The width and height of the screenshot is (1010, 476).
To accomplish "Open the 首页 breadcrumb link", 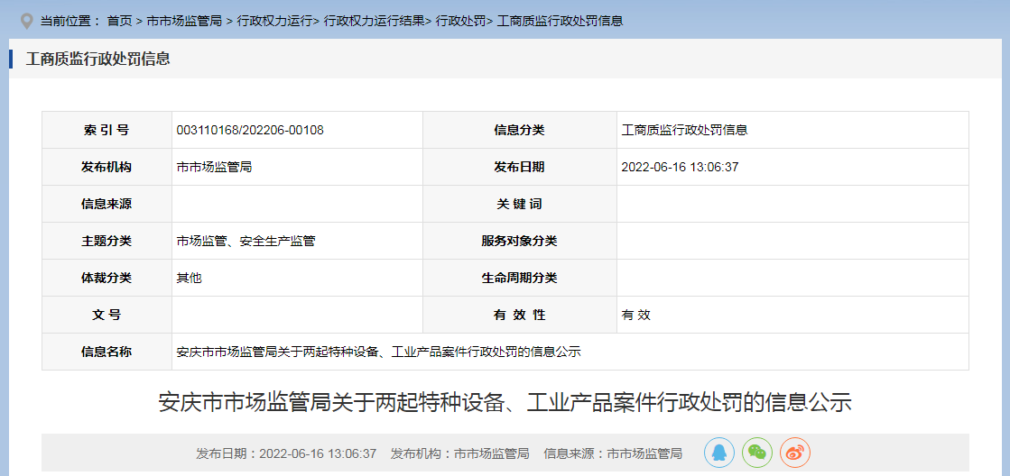I will [119, 22].
